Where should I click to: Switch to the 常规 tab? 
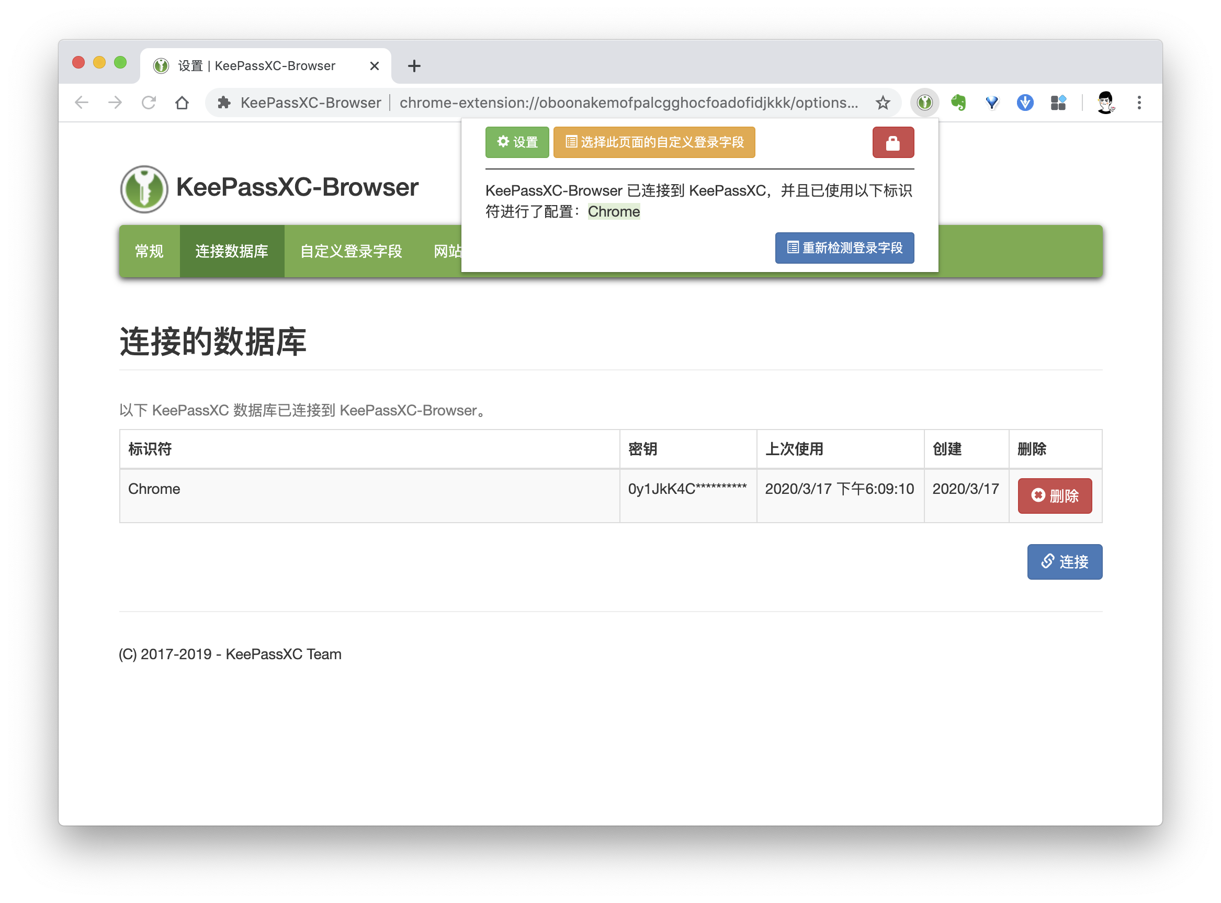tap(149, 252)
